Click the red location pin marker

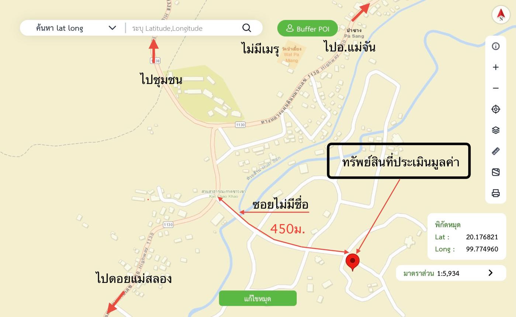coord(352,262)
